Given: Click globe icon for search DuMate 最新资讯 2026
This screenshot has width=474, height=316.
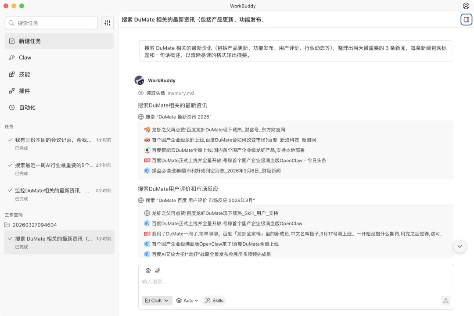Looking at the screenshot, I should point(140,117).
